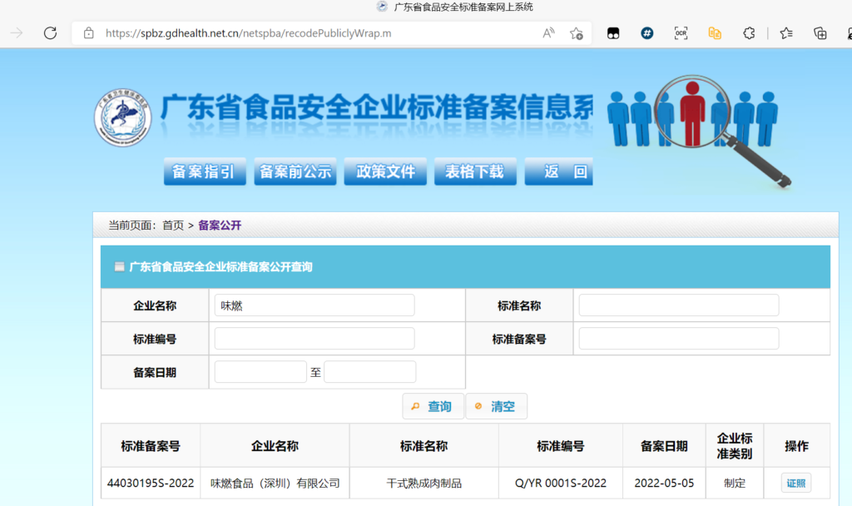Open the Favorites list icon

click(x=786, y=33)
